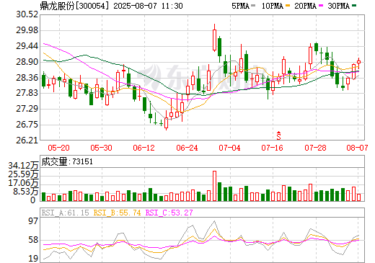Click the 30PMA green legend swatch

[354, 6]
